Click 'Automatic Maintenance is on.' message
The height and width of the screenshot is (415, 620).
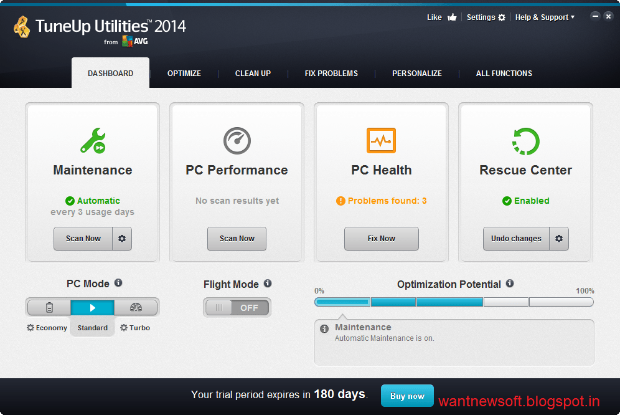click(384, 338)
